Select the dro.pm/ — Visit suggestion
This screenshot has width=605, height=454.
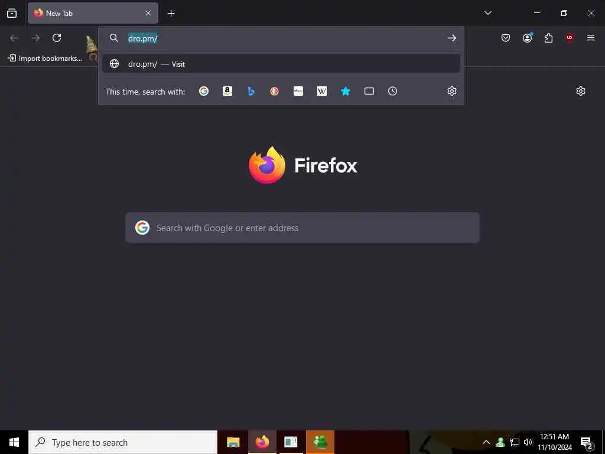[281, 64]
